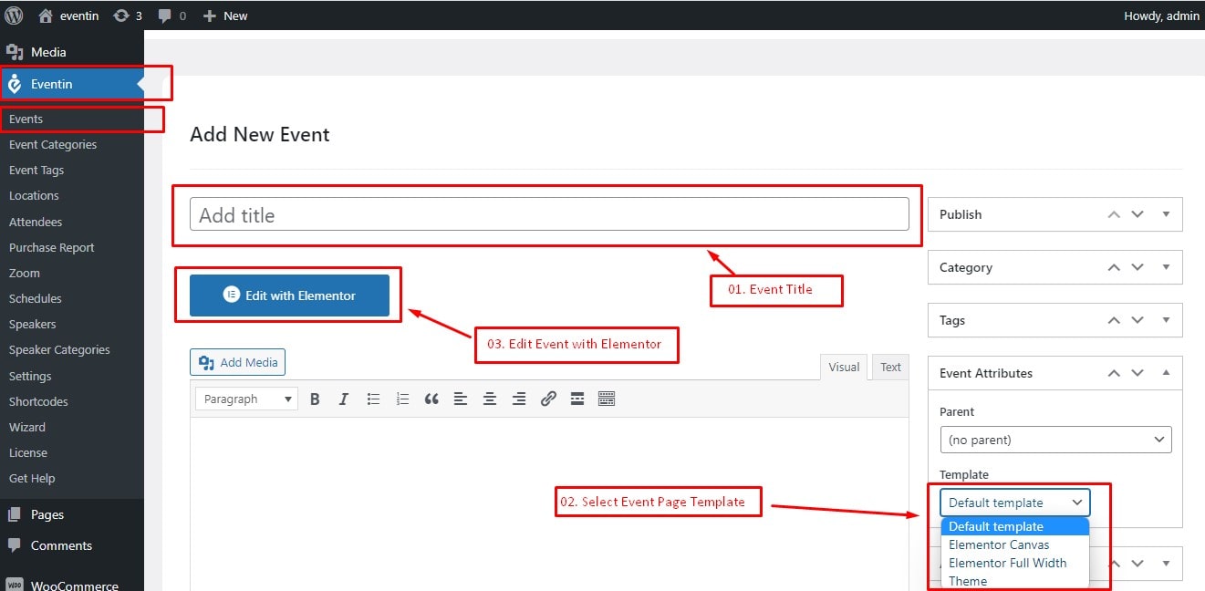Open the Template selection dropdown
This screenshot has width=1205, height=591.
point(1014,503)
